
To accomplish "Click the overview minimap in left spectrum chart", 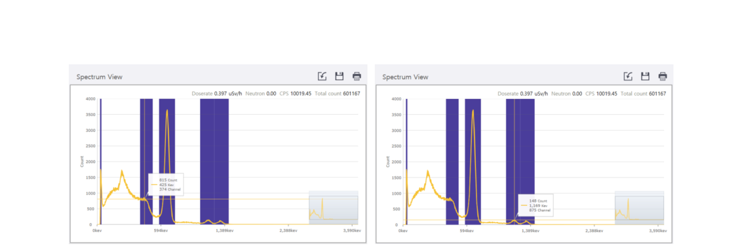I will click(x=334, y=208).
